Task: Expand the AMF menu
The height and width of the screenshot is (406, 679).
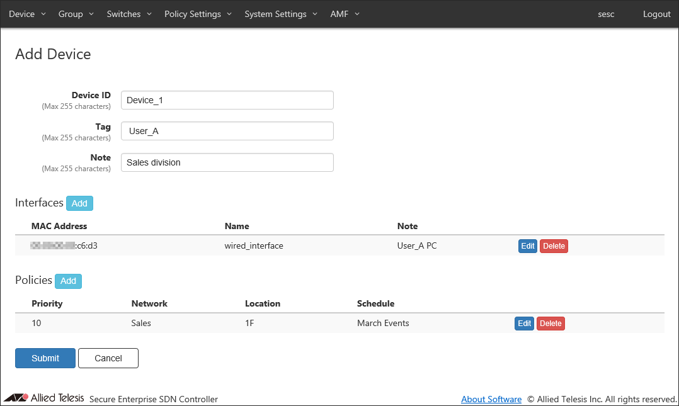Action: pyautogui.click(x=345, y=14)
